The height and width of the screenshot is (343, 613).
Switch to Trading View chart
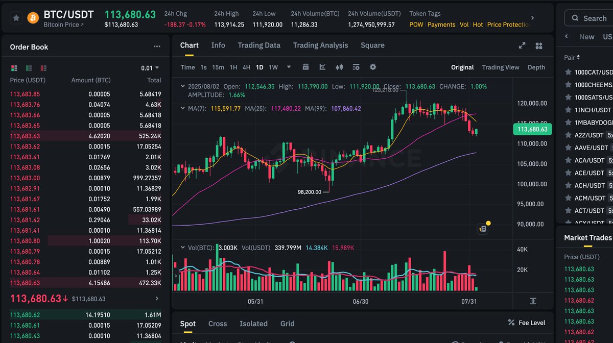click(501, 67)
